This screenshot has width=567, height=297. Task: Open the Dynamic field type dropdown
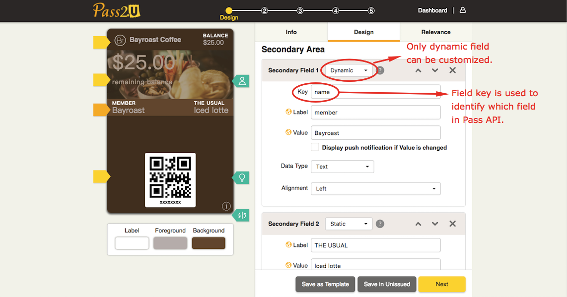[349, 70]
